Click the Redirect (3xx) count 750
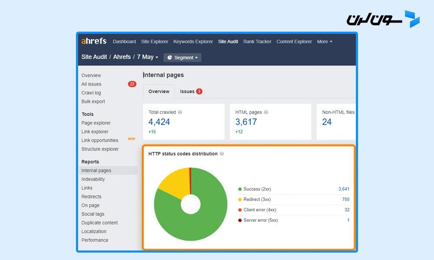This screenshot has height=260, width=434. (x=346, y=199)
